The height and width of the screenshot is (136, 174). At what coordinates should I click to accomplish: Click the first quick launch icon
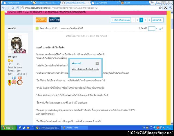(x=20, y=128)
